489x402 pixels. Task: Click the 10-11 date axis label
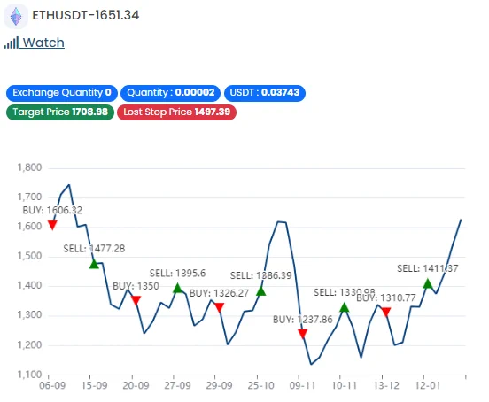(x=345, y=385)
